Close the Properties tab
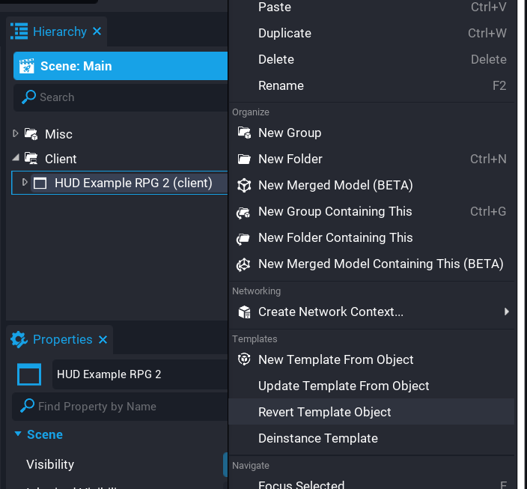 click(103, 339)
